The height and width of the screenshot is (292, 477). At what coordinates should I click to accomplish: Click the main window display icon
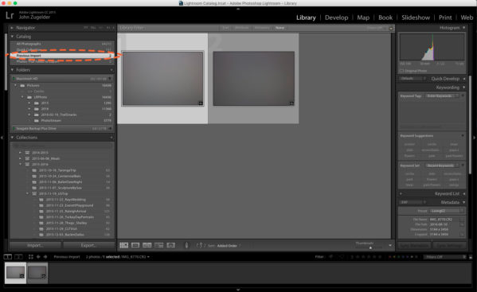(8, 257)
